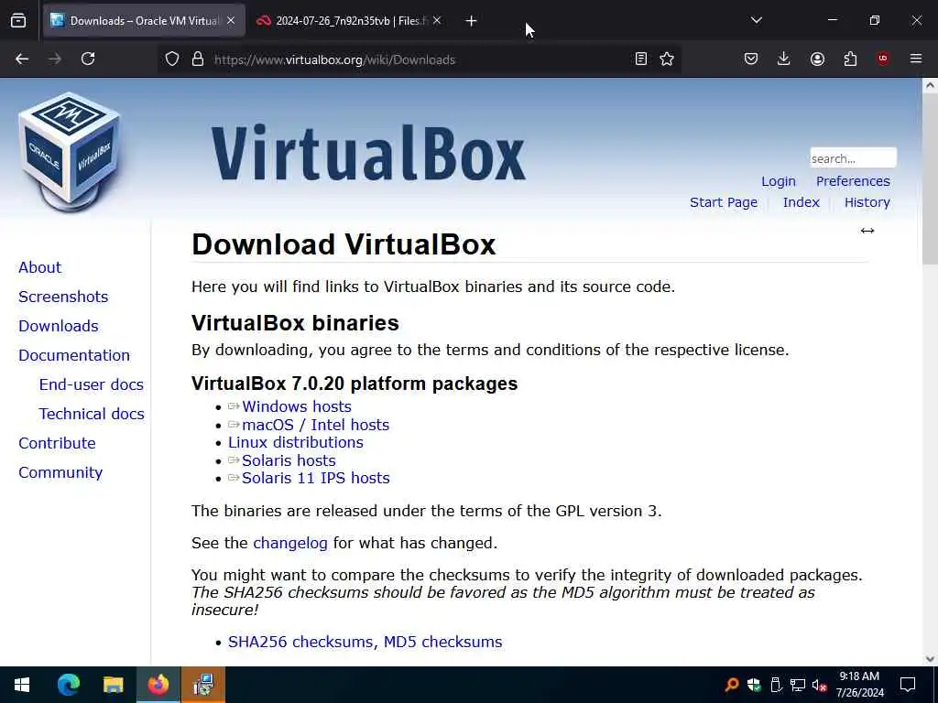Open the muted volume tray icon
The image size is (938, 703).
coord(819,685)
